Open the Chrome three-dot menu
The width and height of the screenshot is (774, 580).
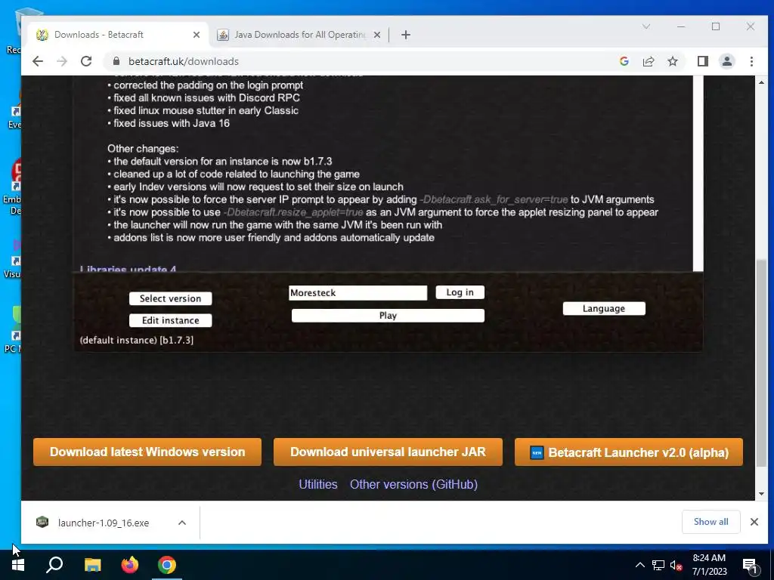[751, 61]
